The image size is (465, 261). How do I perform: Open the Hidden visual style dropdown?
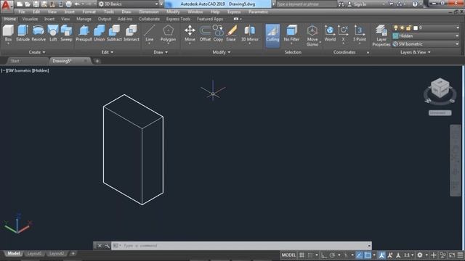click(x=426, y=36)
